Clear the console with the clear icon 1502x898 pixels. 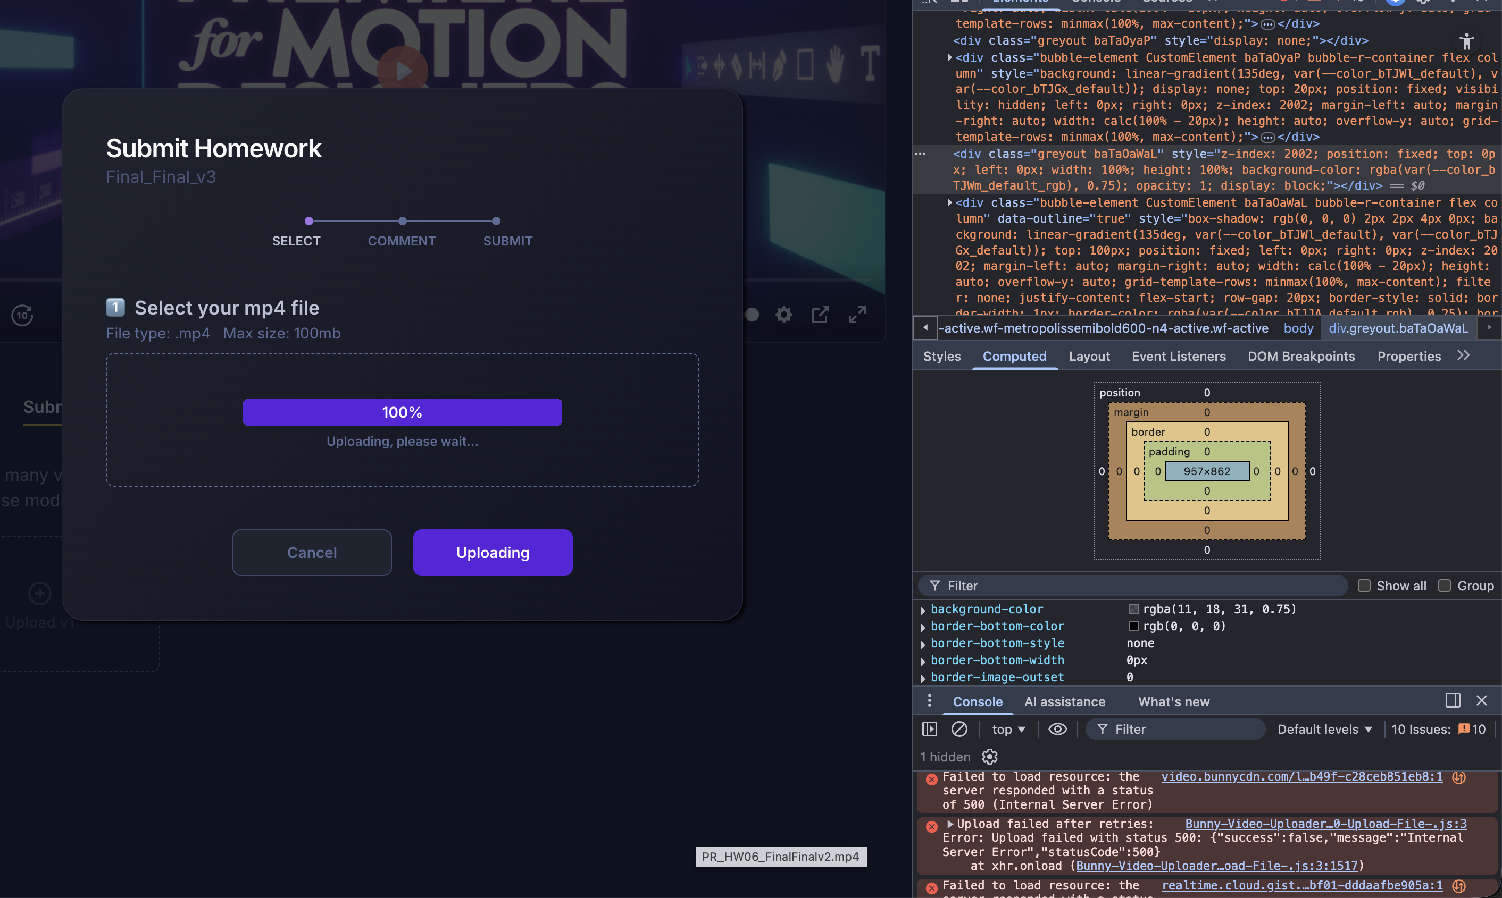tap(959, 729)
